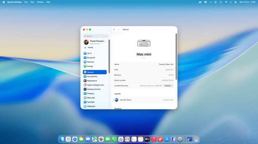Select General in the sidebar
Screen dimensions: 258x144
click(95, 72)
